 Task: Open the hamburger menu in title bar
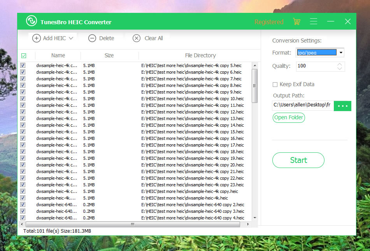coord(313,21)
